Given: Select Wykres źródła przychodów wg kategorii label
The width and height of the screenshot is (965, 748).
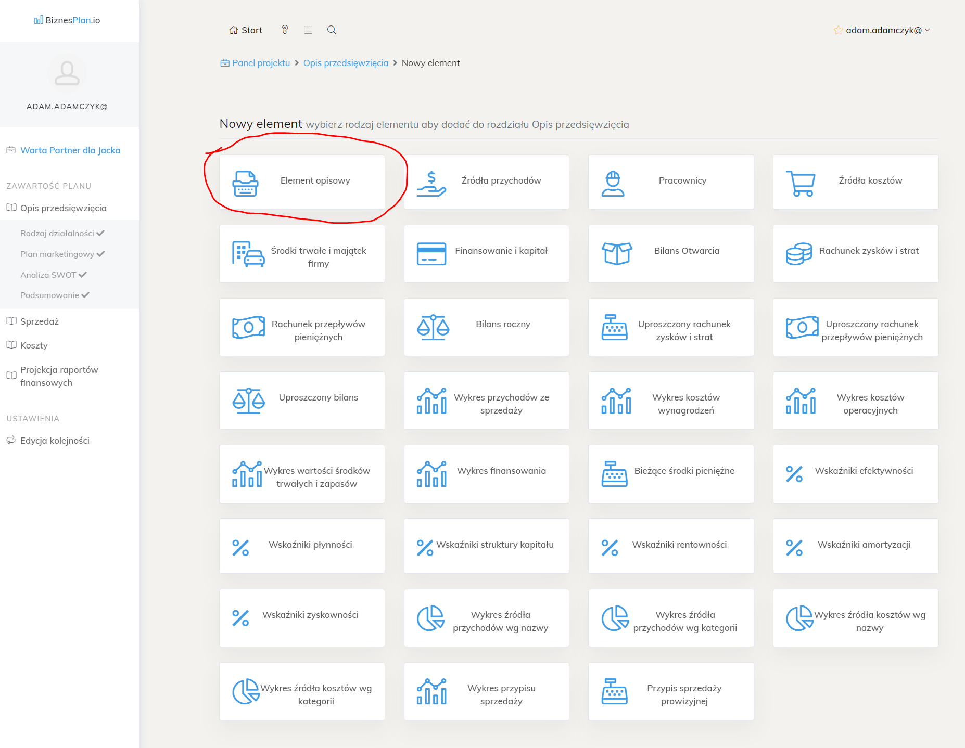Looking at the screenshot, I should coord(685,621).
